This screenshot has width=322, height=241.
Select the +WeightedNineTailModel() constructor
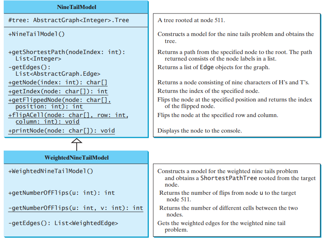50,171
